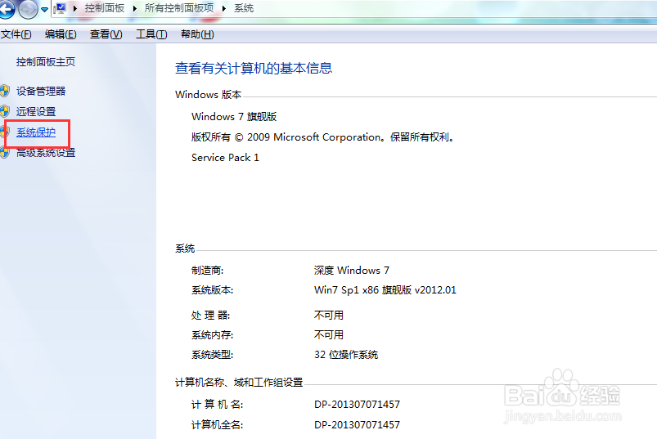The width and height of the screenshot is (657, 439).
Task: Select the Microsoft Corporation copyright line
Action: [x=323, y=137]
